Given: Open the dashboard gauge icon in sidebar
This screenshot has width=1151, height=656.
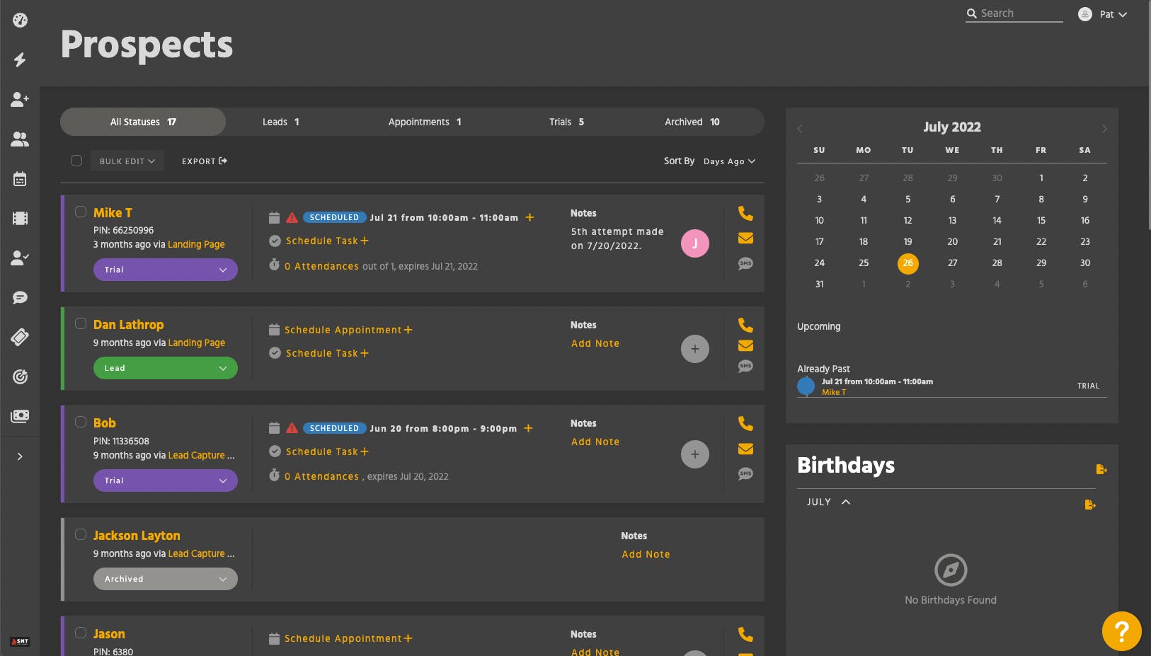Looking at the screenshot, I should 20,20.
